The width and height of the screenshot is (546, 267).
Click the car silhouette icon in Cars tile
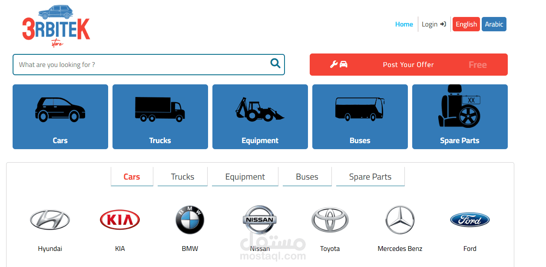coord(60,109)
